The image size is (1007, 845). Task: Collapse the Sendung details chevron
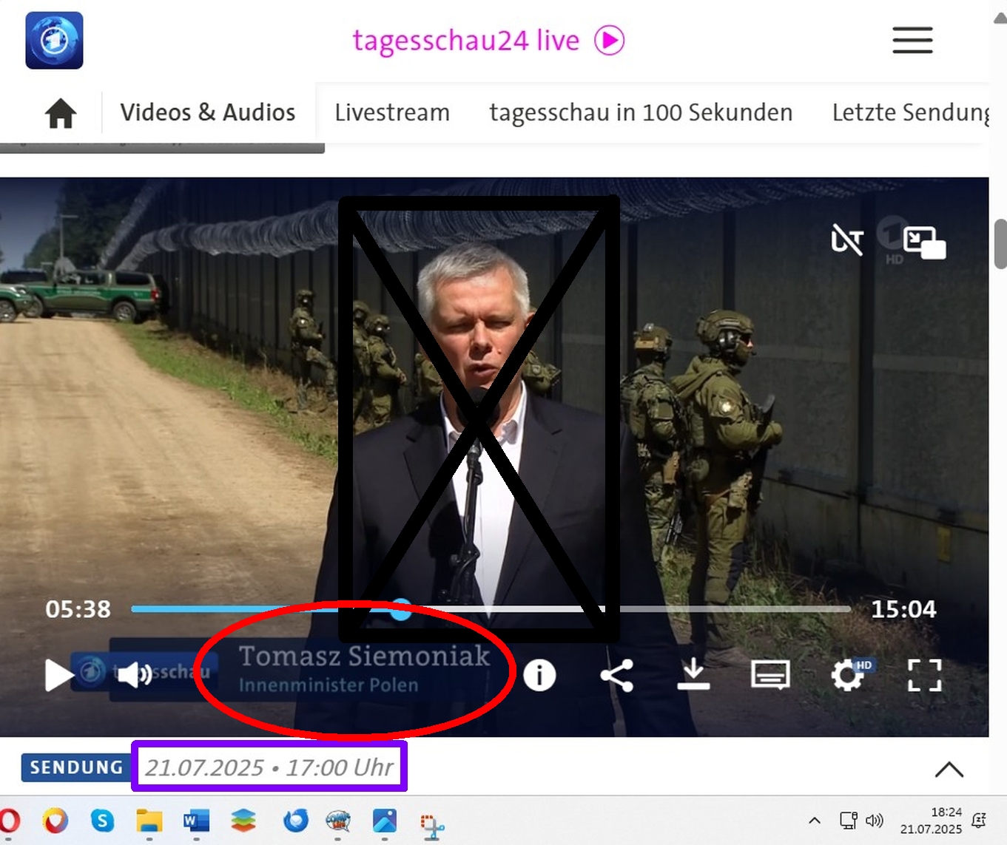pos(949,770)
